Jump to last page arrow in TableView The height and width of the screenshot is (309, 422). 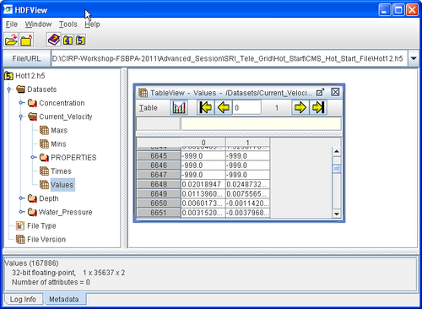pos(318,107)
